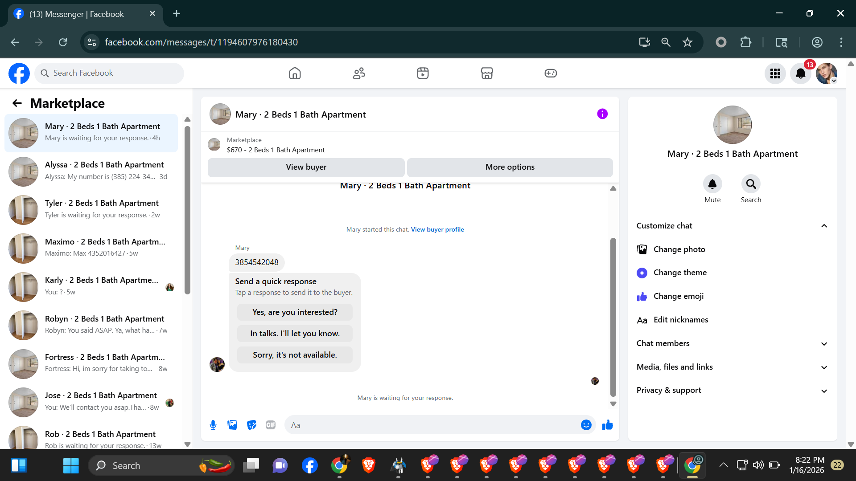The image size is (856, 481).
Task: Expand Privacy & support section
Action: click(x=824, y=391)
